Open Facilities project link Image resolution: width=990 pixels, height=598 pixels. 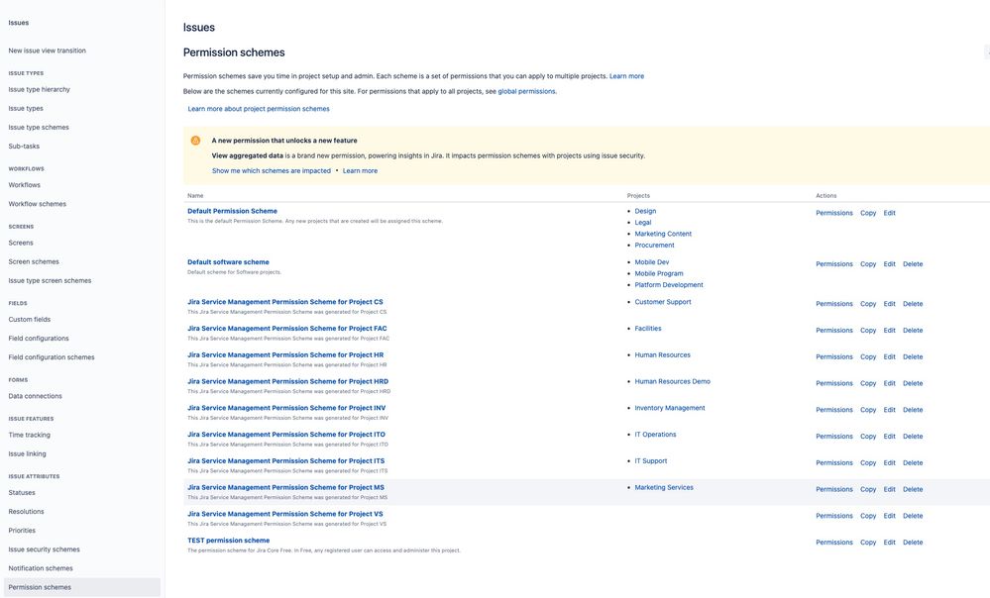[x=648, y=329]
